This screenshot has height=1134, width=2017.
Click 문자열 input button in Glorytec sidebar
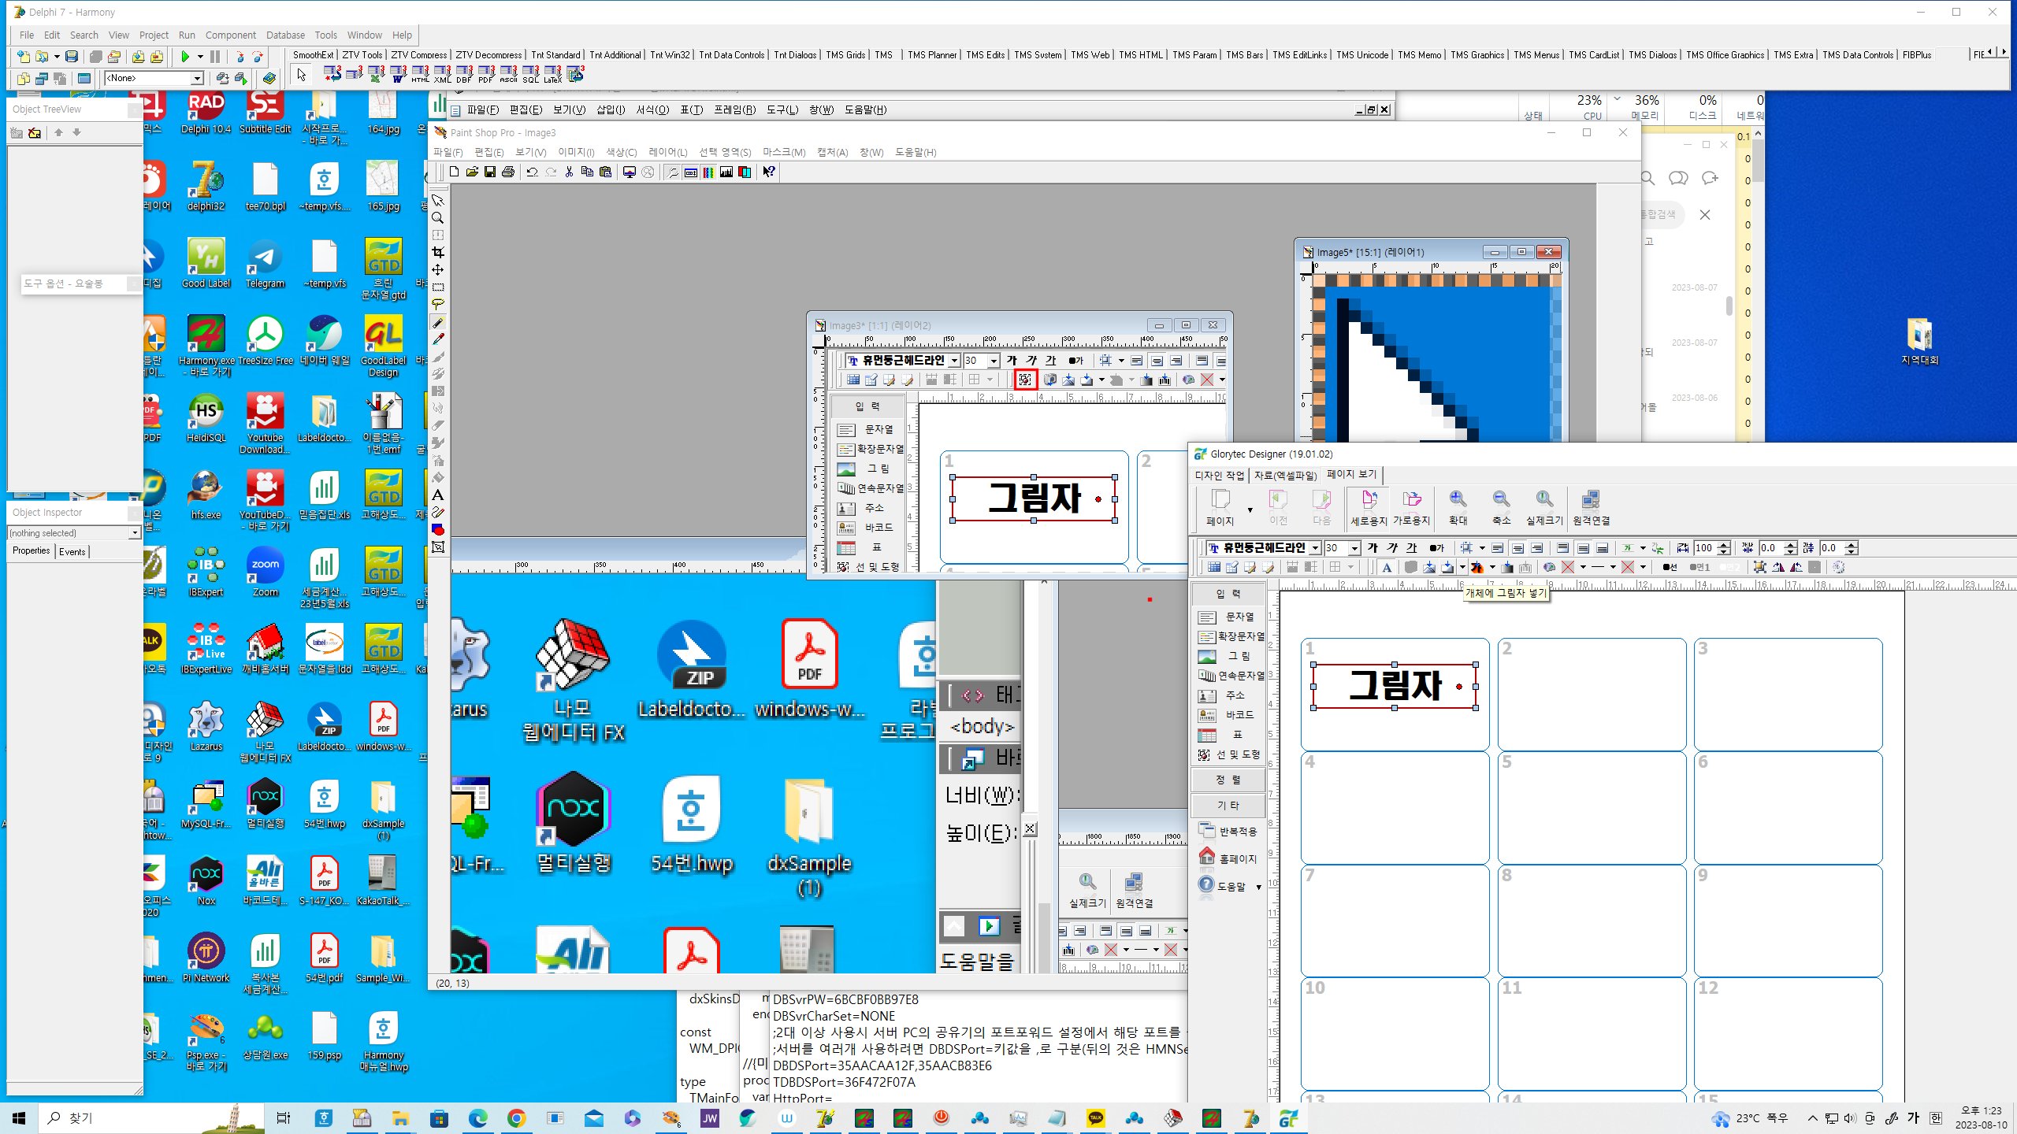coord(1229,617)
